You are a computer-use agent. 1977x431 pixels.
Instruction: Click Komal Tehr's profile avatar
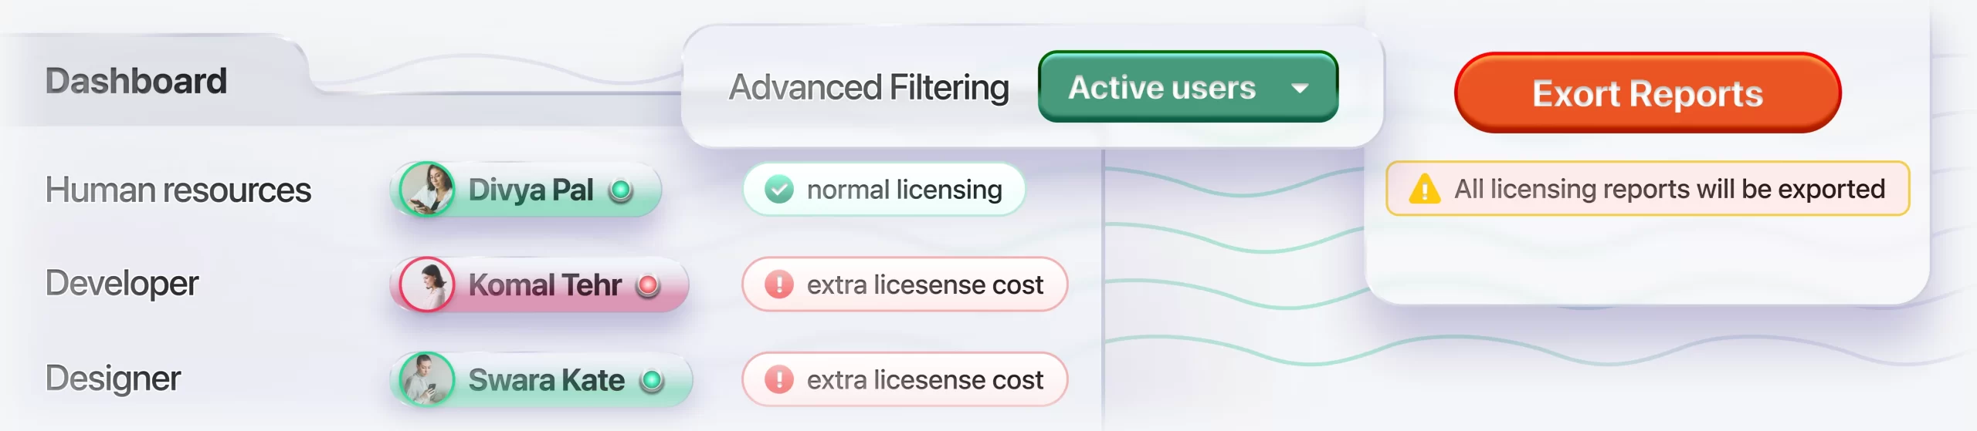427,285
